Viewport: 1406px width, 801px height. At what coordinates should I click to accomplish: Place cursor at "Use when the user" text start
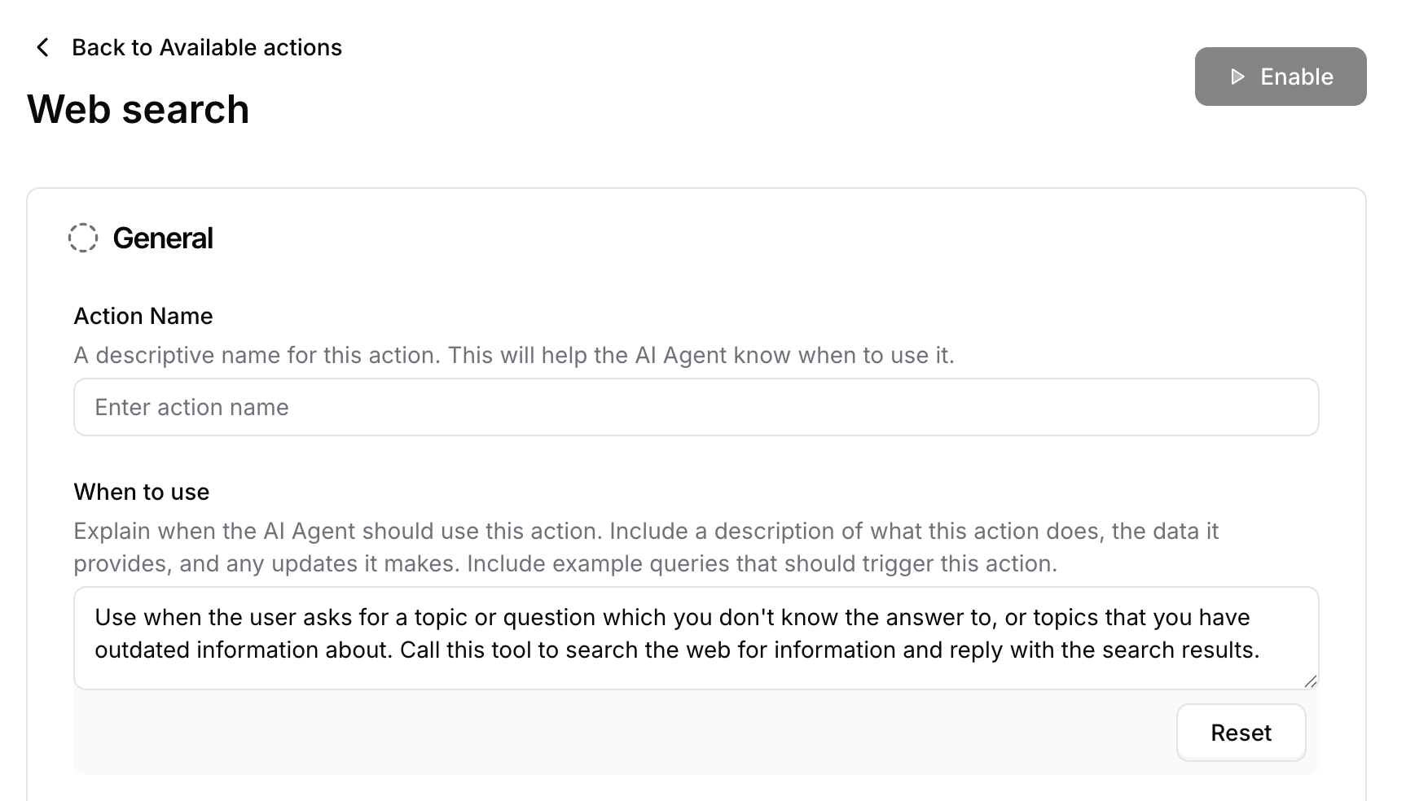[95, 617]
